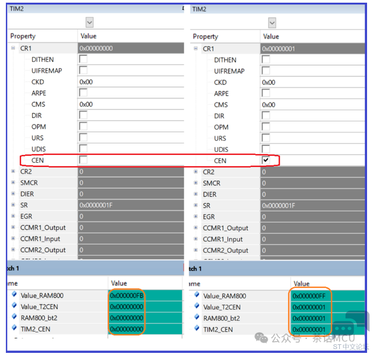Click the Value_RAM800 watch icon in right panel
Screen dimensions: 374x355
tap(196, 296)
